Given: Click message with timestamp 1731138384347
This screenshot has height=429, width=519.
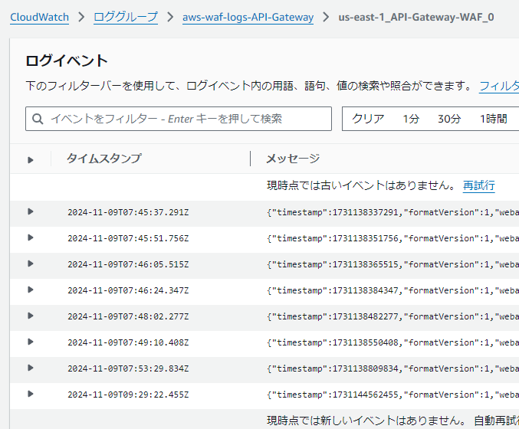Looking at the screenshot, I should [x=393, y=291].
